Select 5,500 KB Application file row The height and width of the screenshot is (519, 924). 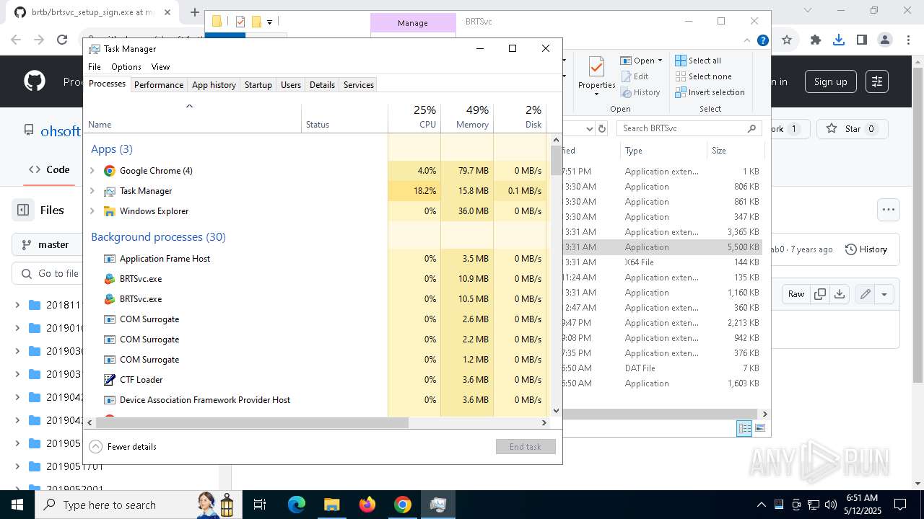663,247
